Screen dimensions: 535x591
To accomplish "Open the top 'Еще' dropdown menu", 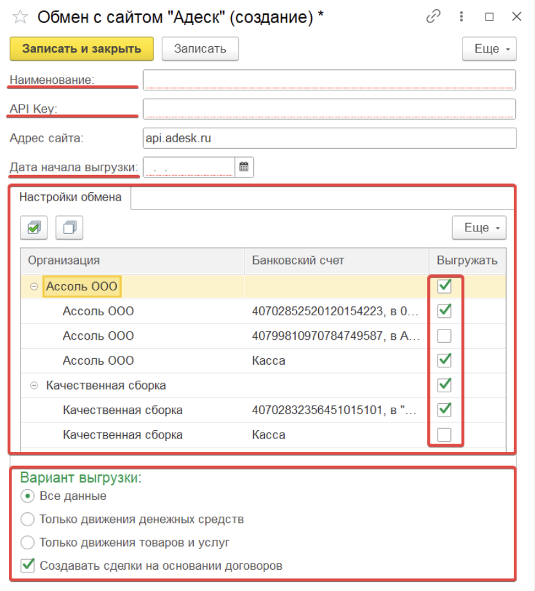I will [489, 49].
